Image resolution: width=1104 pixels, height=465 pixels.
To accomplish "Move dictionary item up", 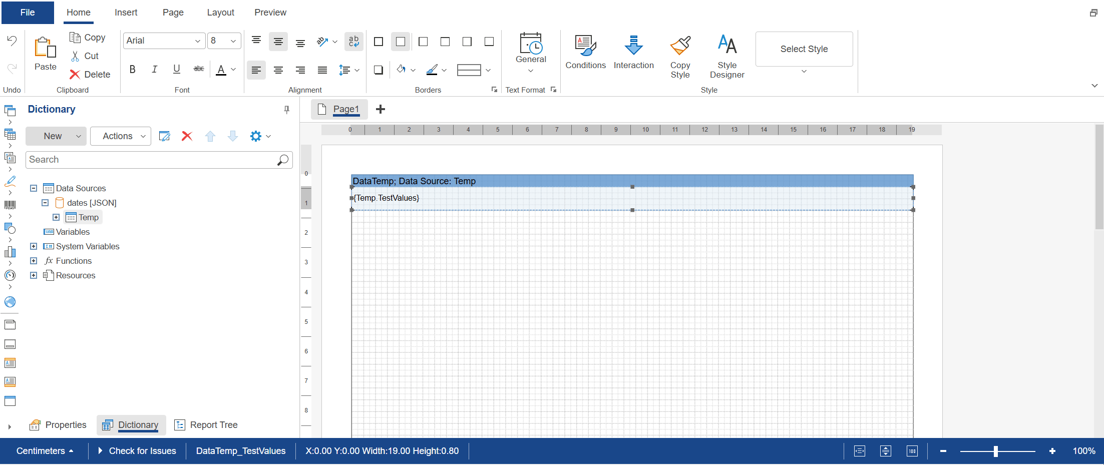I will pos(210,136).
